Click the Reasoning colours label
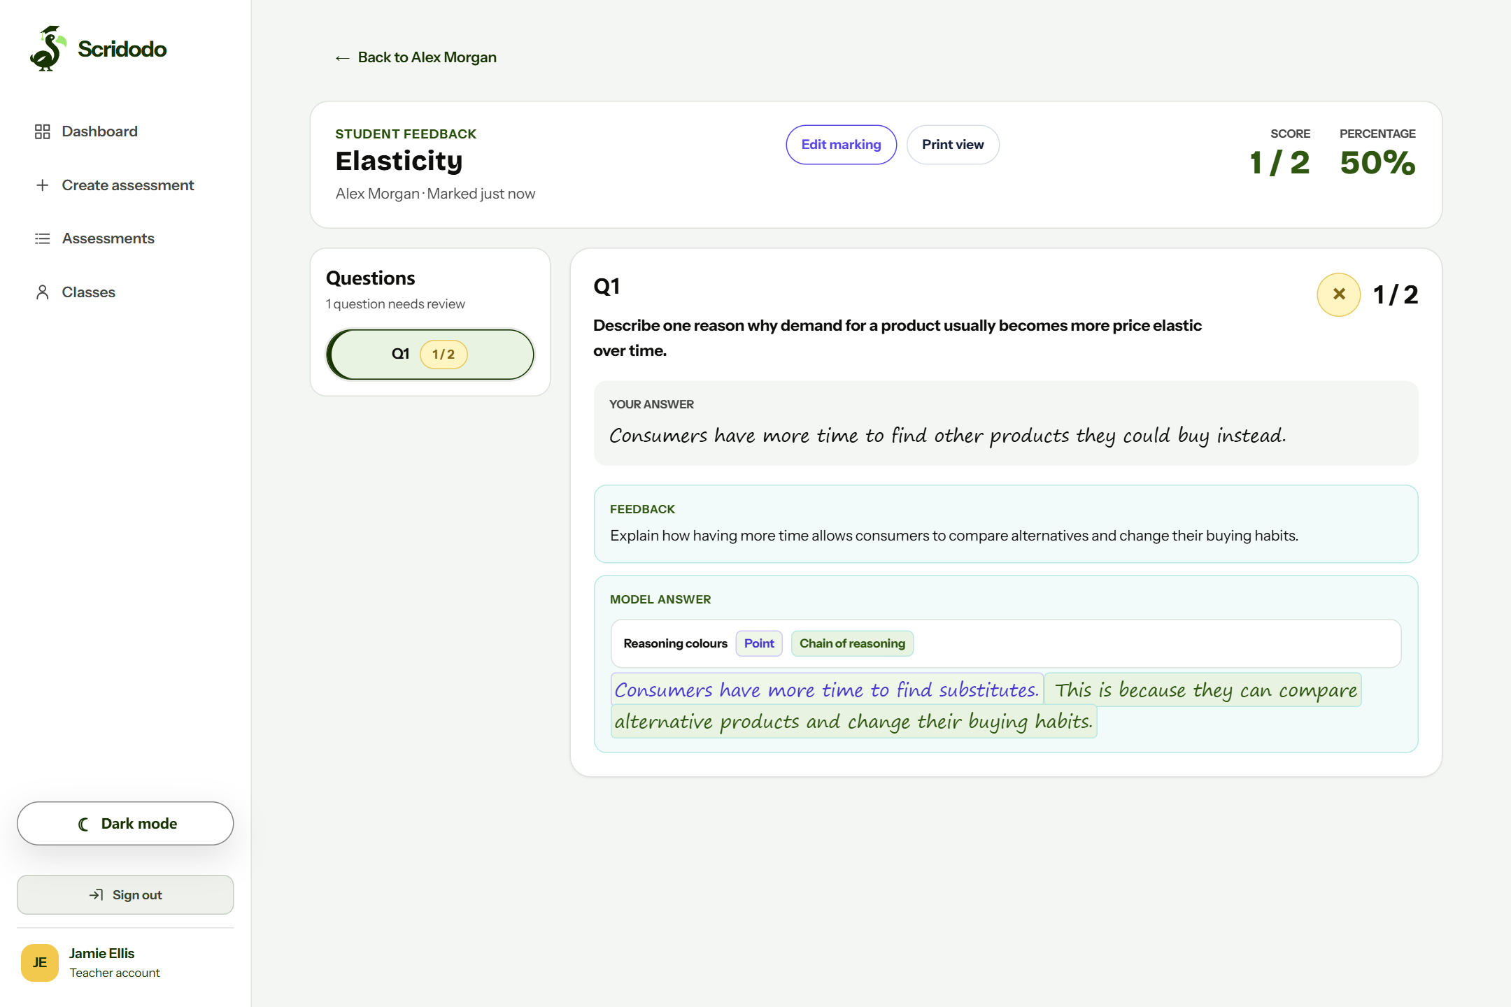1511x1007 pixels. pyautogui.click(x=675, y=643)
